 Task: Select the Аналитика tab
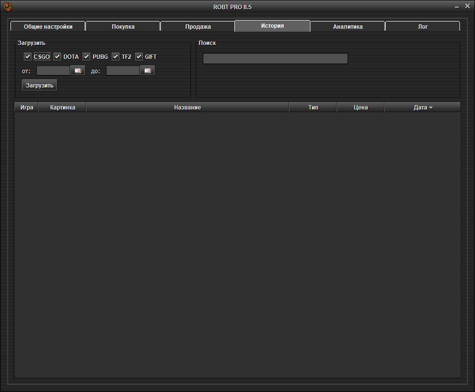point(348,27)
